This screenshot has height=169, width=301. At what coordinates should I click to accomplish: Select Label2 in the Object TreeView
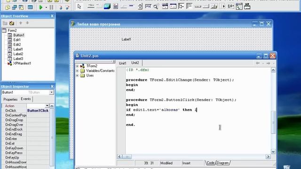pyautogui.click(x=18, y=54)
